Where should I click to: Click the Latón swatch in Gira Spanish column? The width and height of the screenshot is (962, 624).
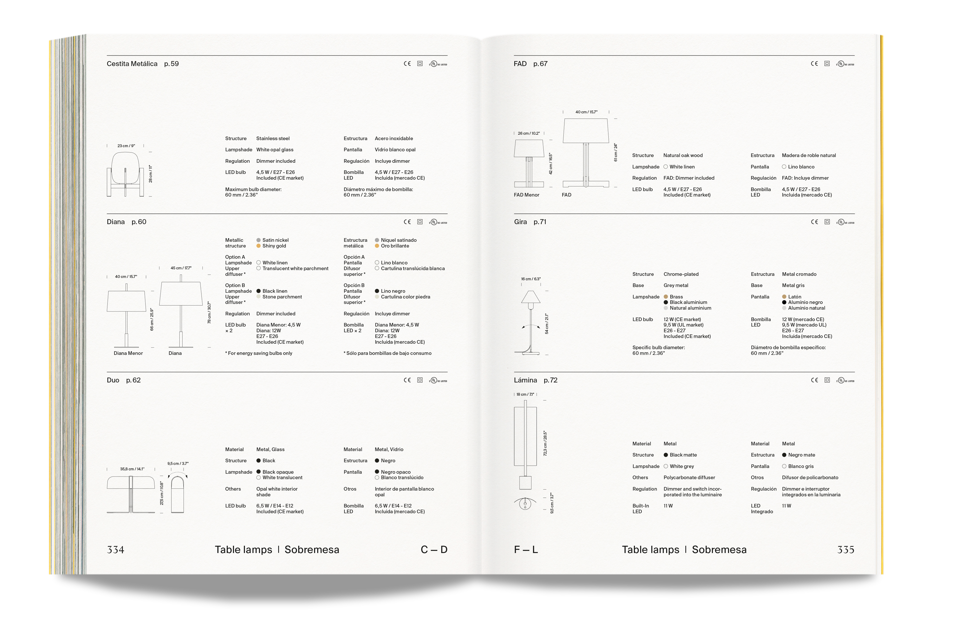[784, 297]
